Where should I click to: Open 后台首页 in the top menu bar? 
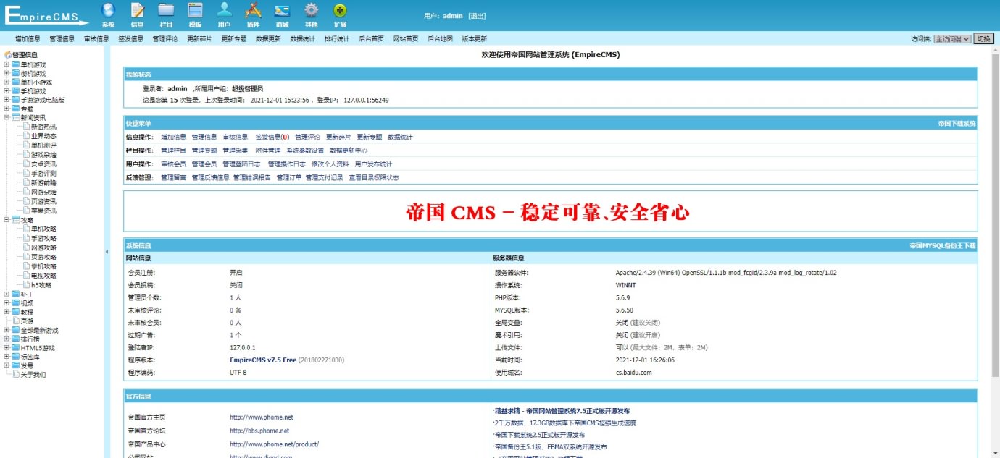click(x=371, y=39)
